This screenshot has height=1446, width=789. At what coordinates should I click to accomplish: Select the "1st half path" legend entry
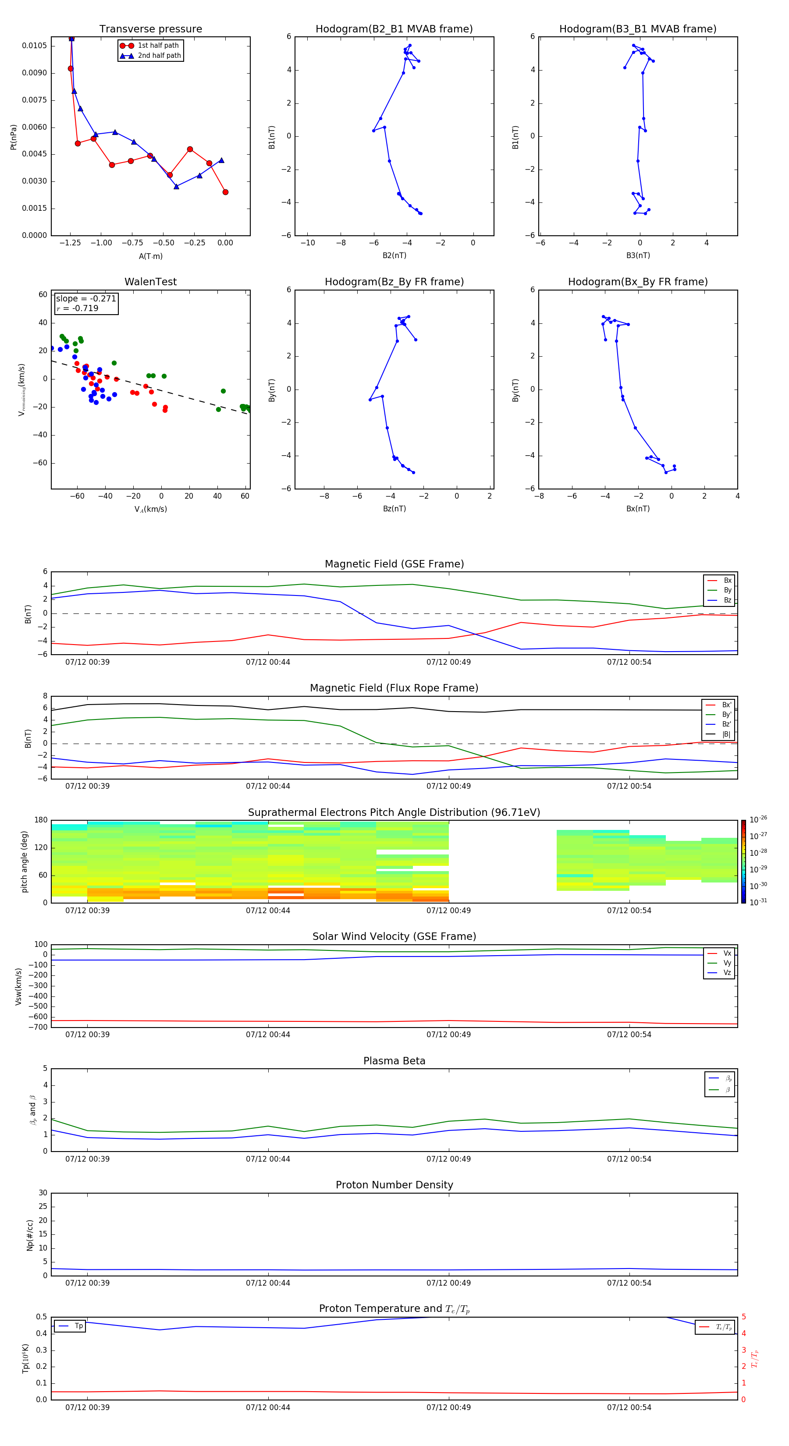pos(150,46)
